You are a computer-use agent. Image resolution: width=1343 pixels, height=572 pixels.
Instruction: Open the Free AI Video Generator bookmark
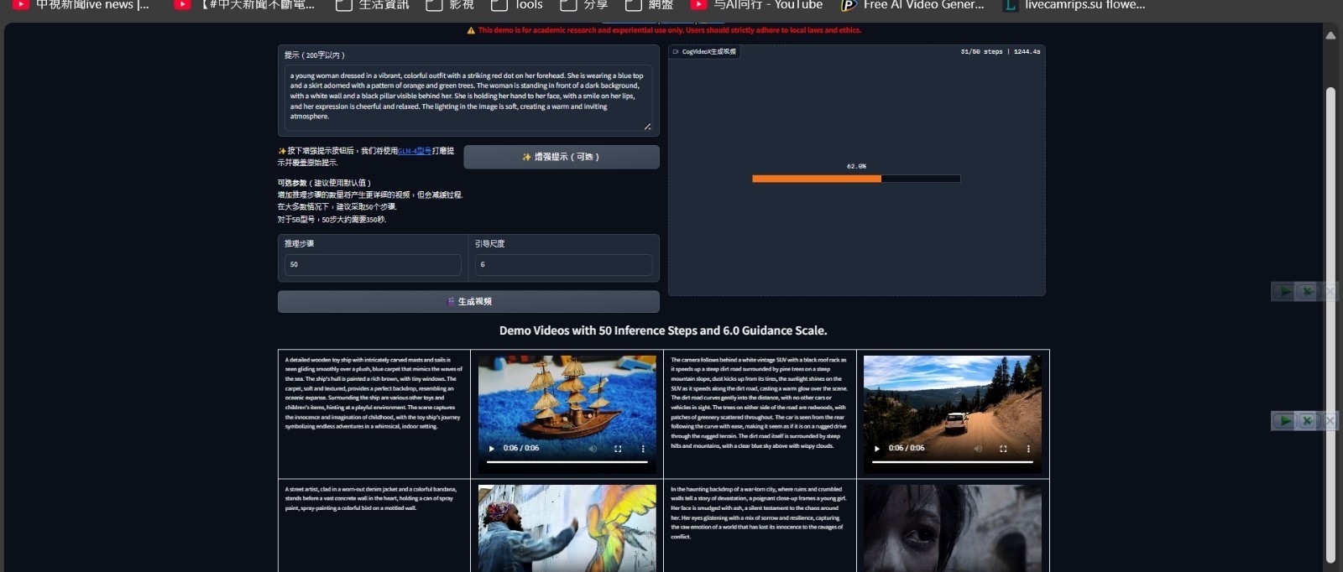[x=913, y=5]
